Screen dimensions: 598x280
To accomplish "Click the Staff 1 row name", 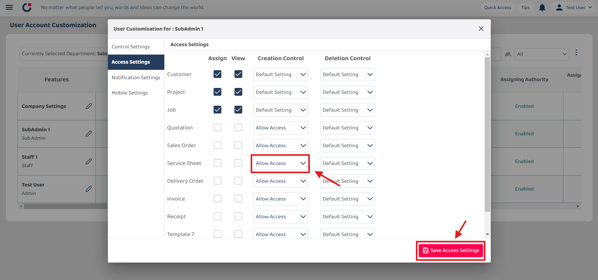I will point(30,157).
